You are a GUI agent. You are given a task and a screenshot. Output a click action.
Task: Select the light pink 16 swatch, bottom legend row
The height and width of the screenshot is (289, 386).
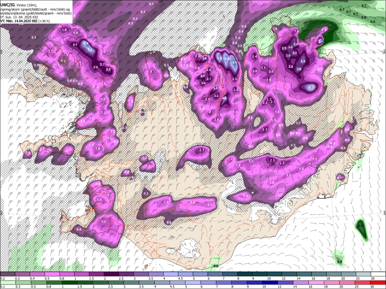[x=316, y=282]
